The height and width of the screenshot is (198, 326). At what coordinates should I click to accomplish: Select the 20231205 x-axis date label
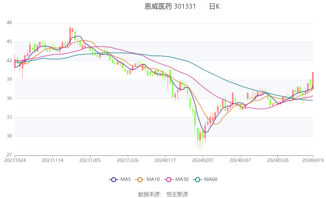coord(90,160)
